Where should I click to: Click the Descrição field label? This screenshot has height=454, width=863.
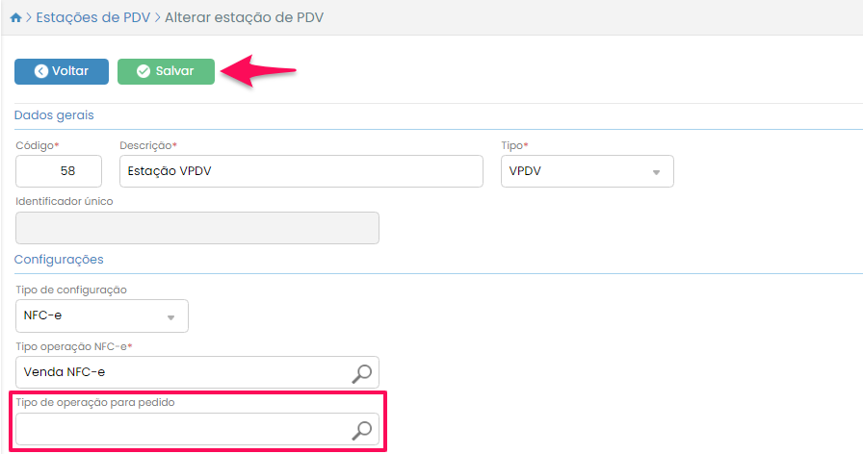click(147, 145)
